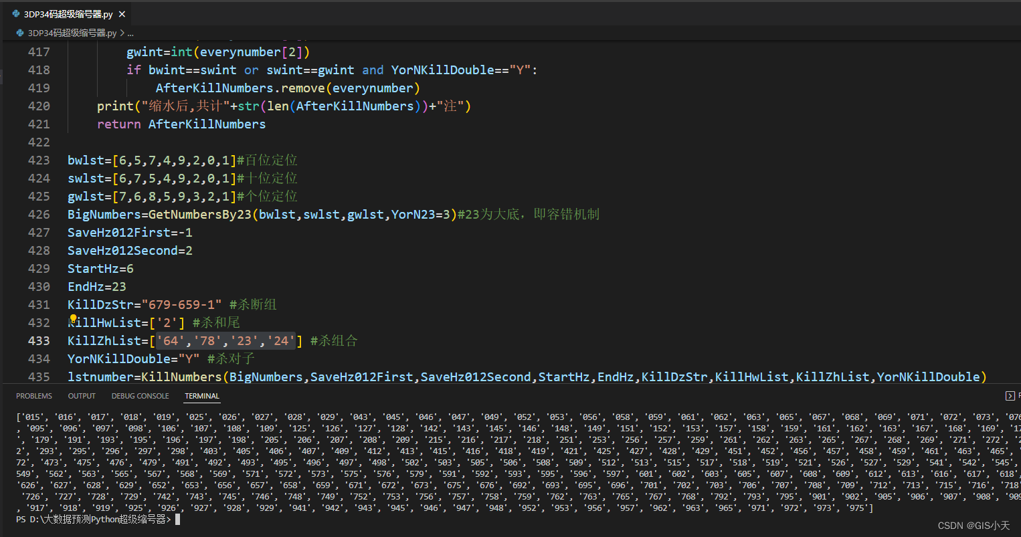Click highlighted '64','78','23','24' list values
This screenshot has height=537, width=1021.
[225, 341]
